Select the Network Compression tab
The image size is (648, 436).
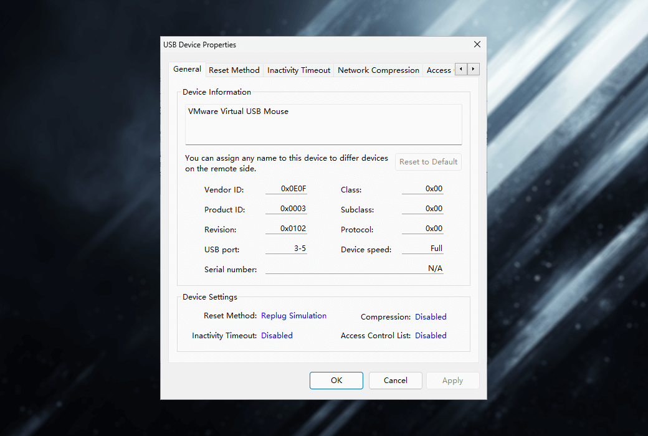coord(378,70)
